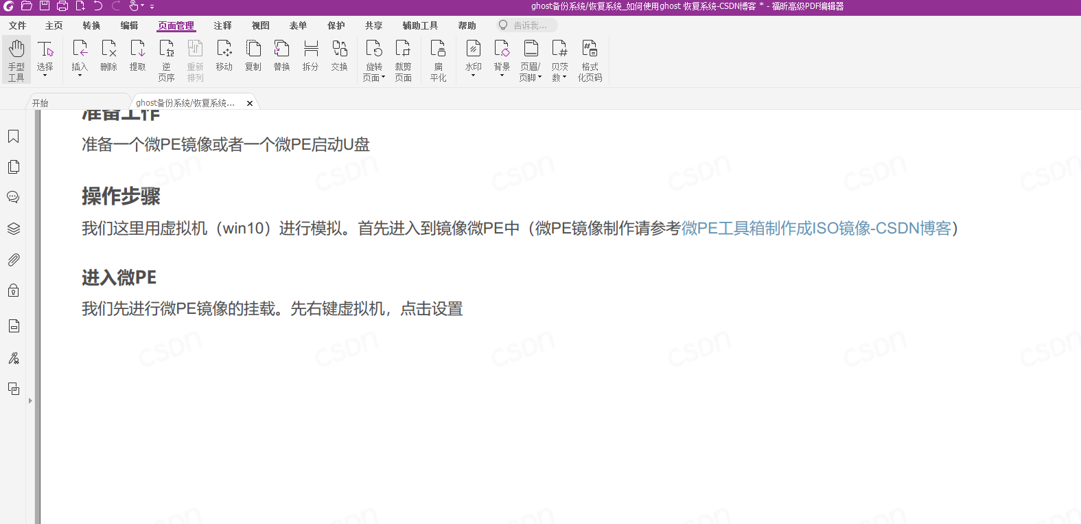Open the Bookmarks panel in the sidebar
Viewport: 1081px width, 524px height.
(13, 137)
